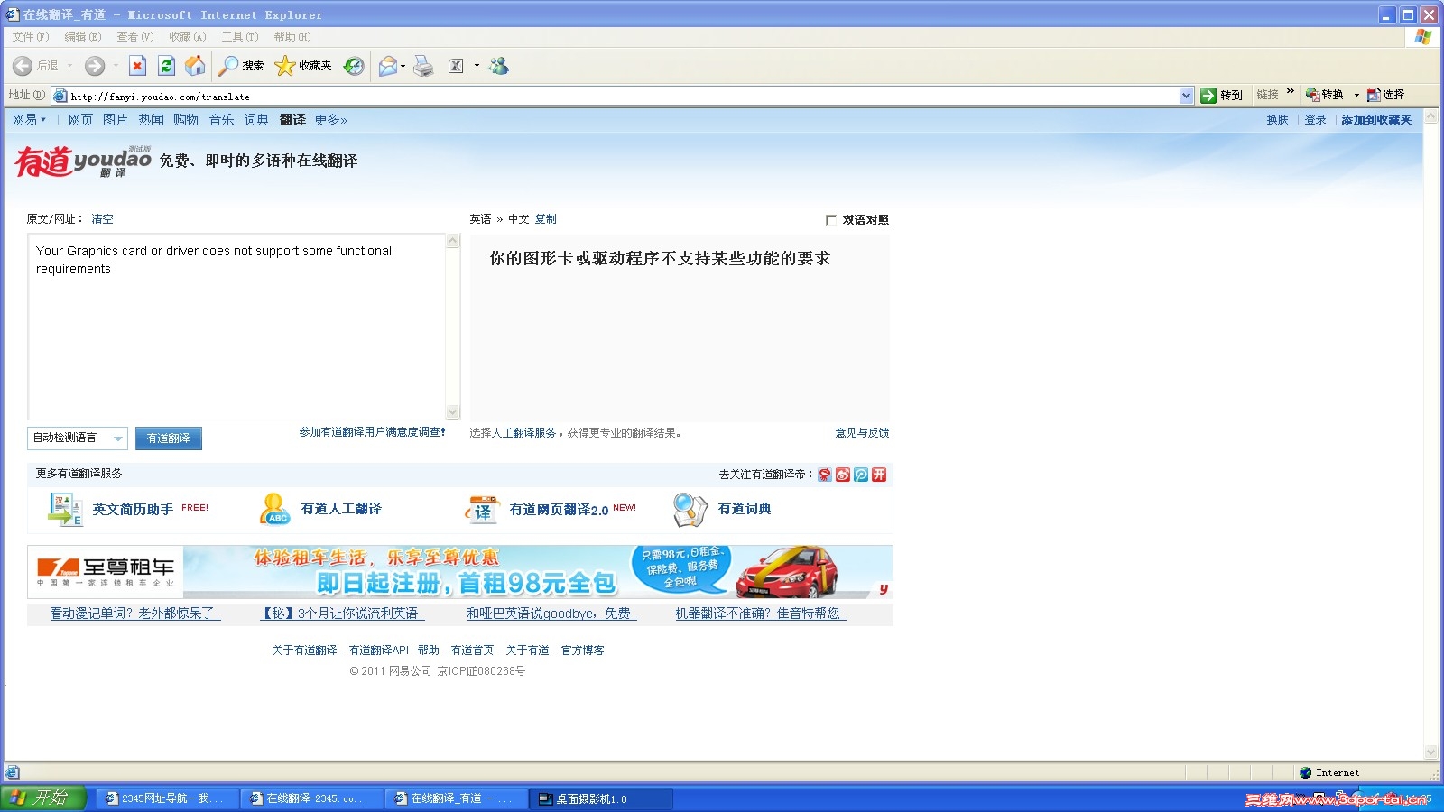Open browsing history with the clock icon
Image resolution: width=1444 pixels, height=812 pixels.
(x=354, y=66)
